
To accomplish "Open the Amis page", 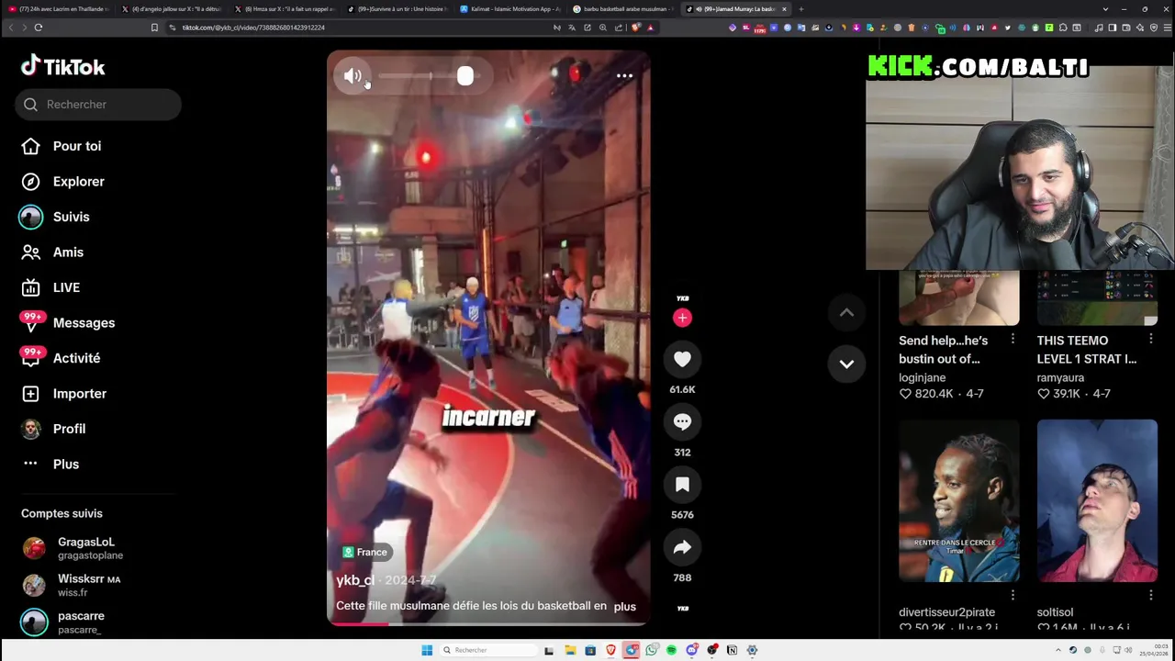I will click(x=68, y=252).
